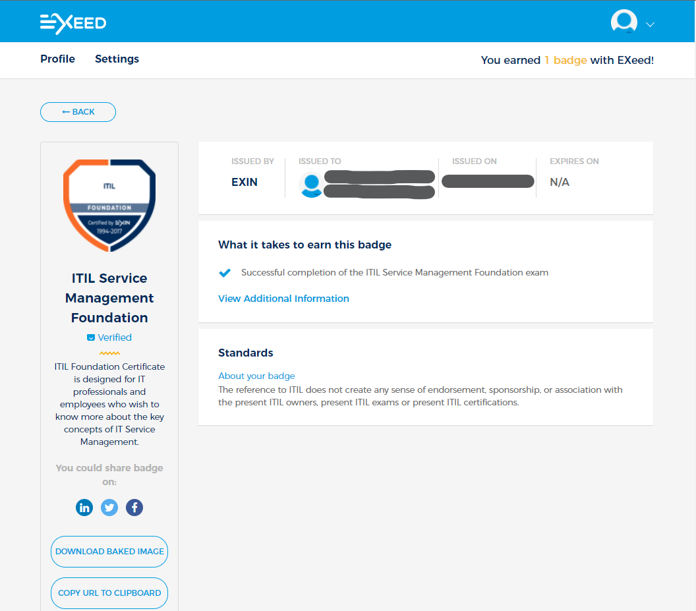696x611 pixels.
Task: Click the Standards heading
Action: click(x=245, y=353)
